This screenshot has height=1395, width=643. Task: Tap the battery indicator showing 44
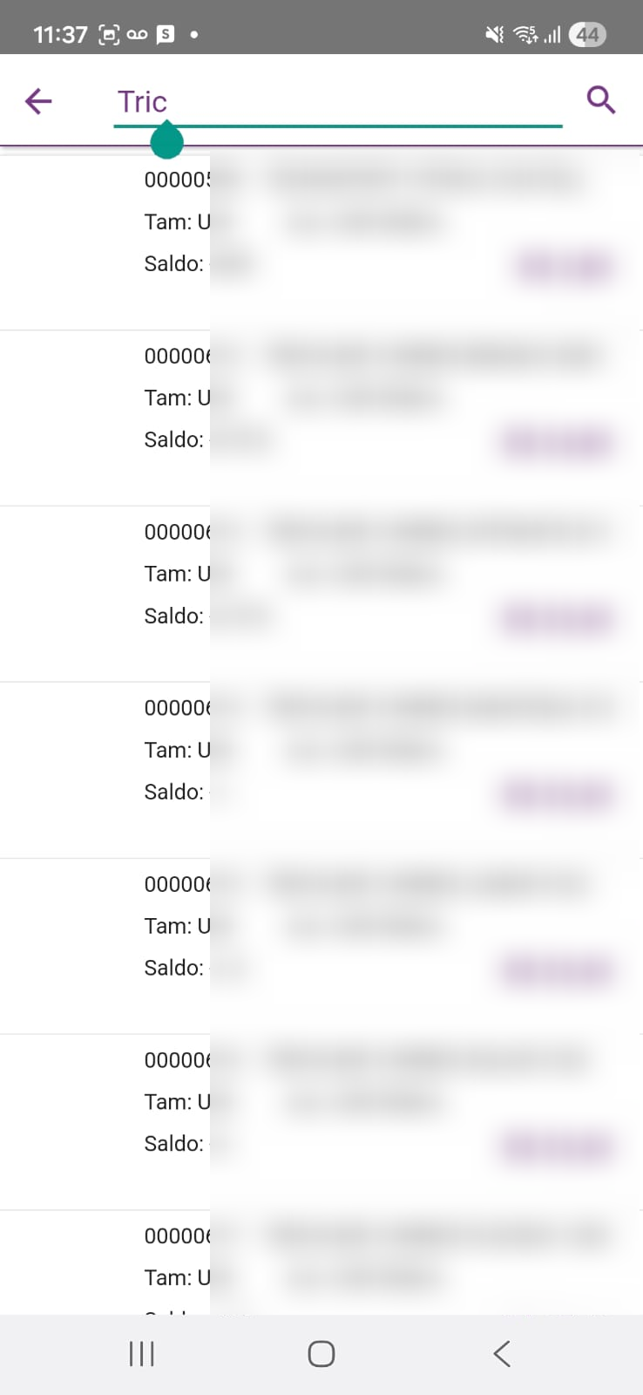coord(587,35)
